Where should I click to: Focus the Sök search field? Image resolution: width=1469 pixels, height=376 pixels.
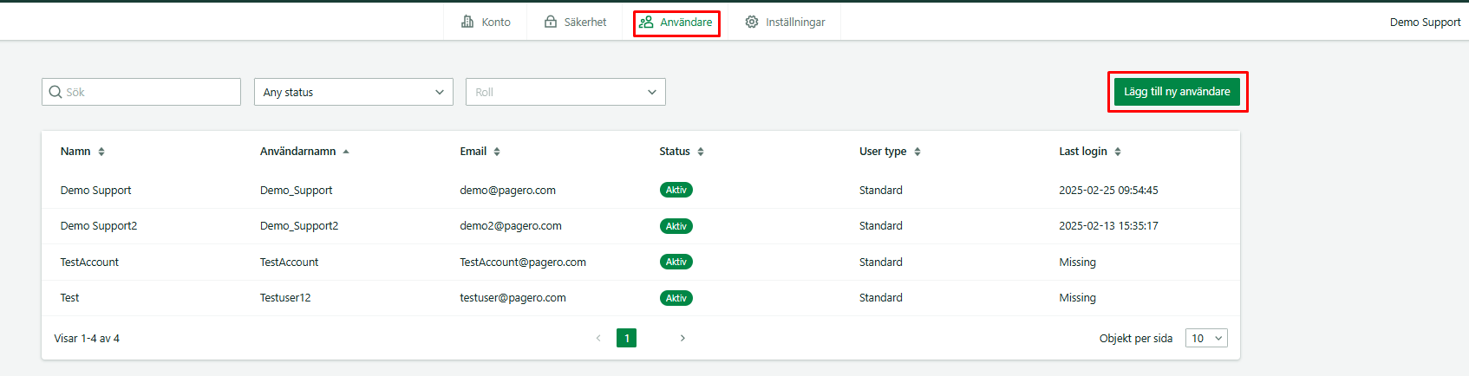pos(141,92)
